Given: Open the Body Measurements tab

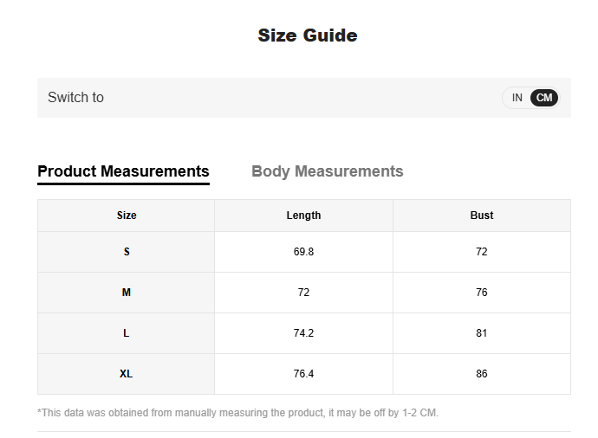Looking at the screenshot, I should pos(327,171).
